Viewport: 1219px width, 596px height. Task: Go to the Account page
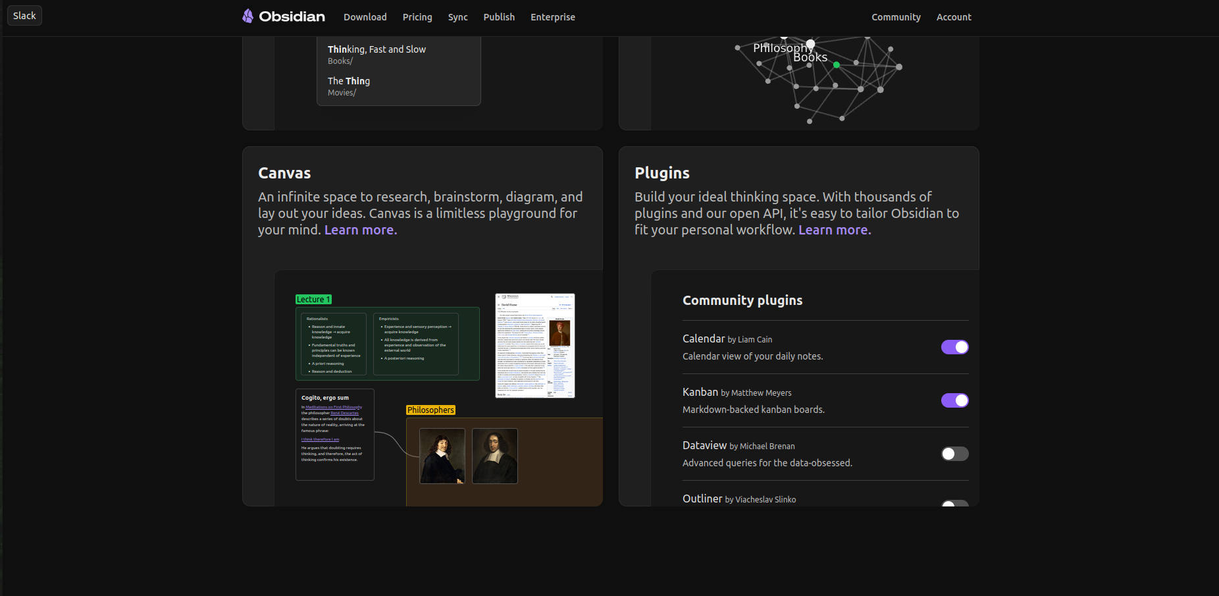[954, 17]
